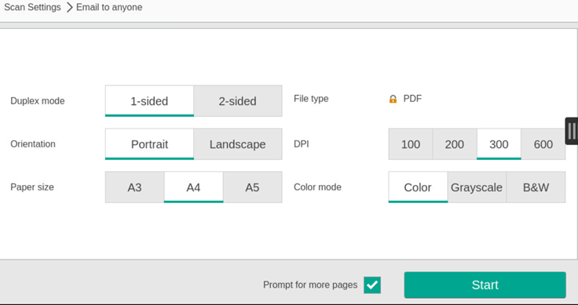Image resolution: width=578 pixels, height=305 pixels.
Task: Set DPI to 200
Action: click(455, 144)
